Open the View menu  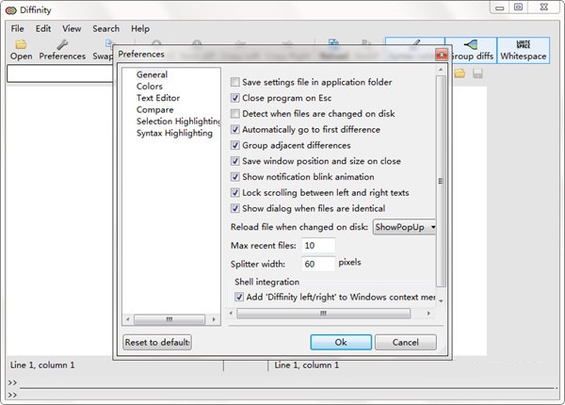[72, 29]
